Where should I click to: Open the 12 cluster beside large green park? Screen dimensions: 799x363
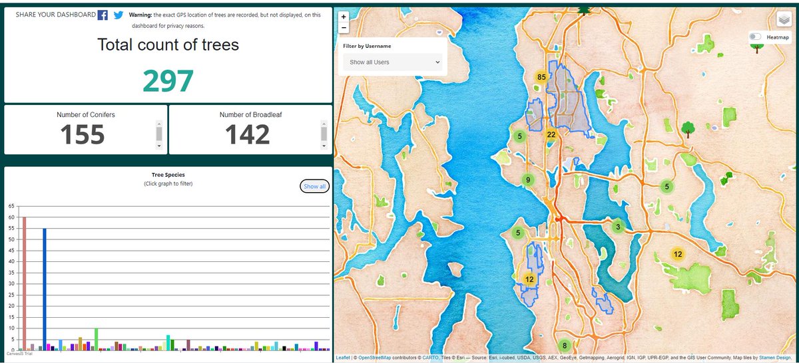[x=678, y=254]
